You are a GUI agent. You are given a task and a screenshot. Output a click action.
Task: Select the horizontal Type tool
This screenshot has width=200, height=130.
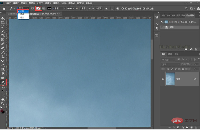3,86
